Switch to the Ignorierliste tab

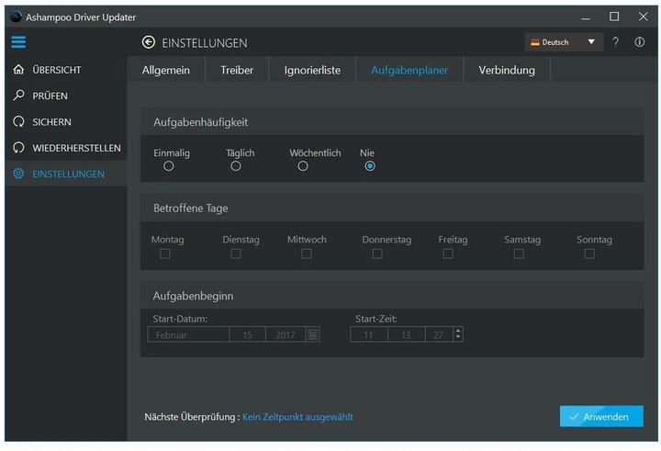pyautogui.click(x=312, y=70)
